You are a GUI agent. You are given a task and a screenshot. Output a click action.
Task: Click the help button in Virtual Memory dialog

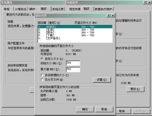coord(109,15)
